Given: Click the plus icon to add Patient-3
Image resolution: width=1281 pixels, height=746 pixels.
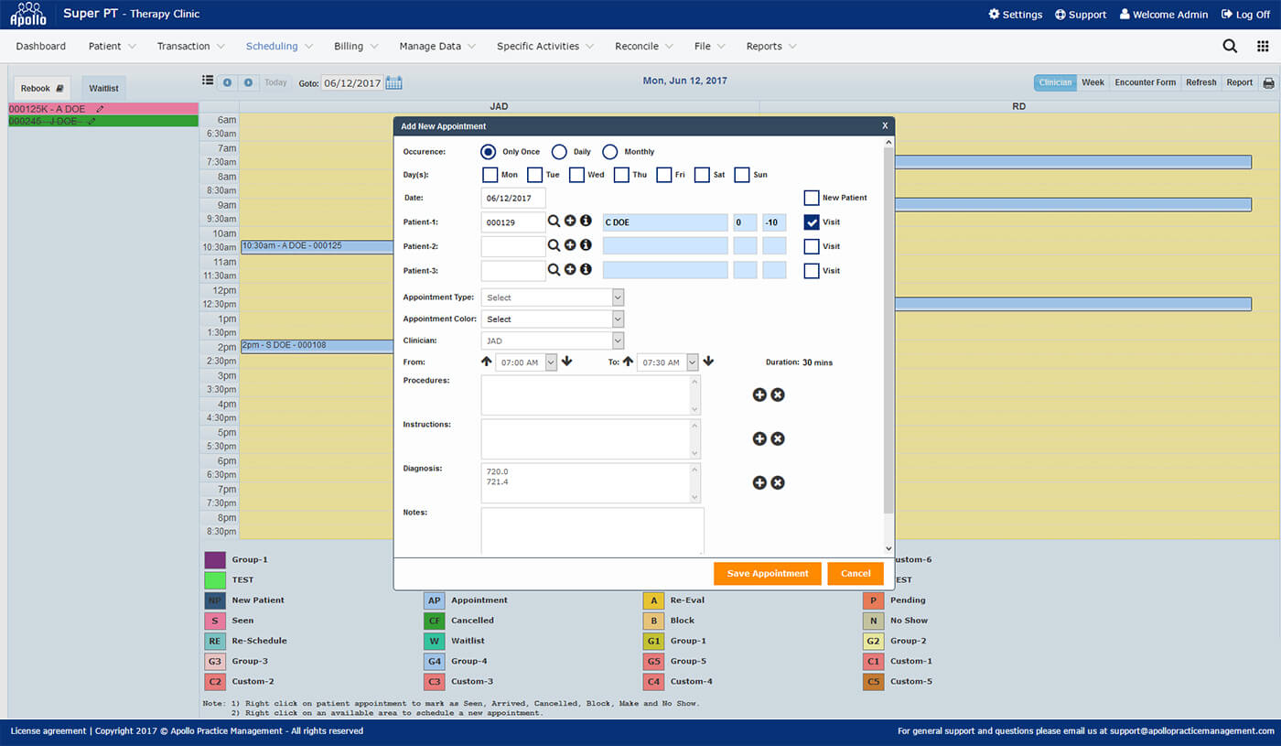Looking at the screenshot, I should pos(570,270).
